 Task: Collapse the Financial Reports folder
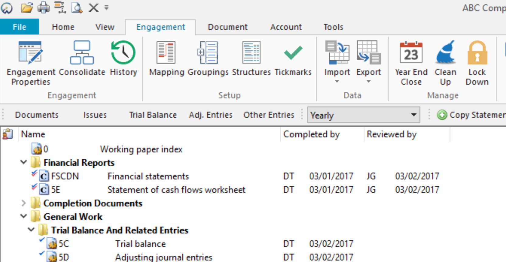(24, 162)
